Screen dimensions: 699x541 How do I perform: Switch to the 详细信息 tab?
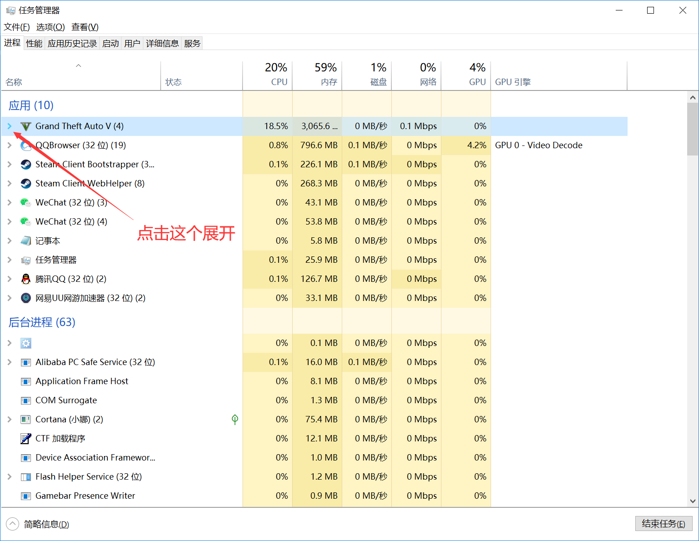click(x=162, y=43)
